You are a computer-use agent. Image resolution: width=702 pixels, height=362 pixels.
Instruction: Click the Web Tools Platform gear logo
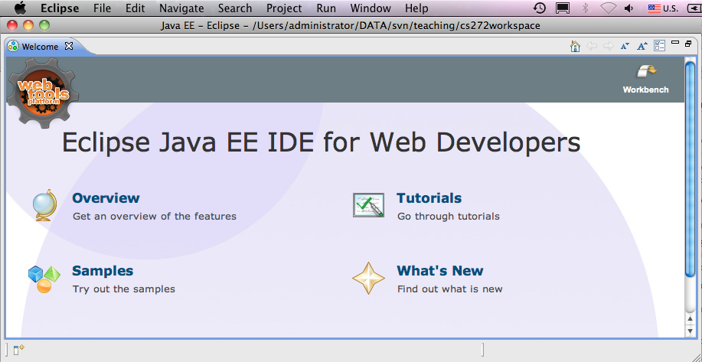pyautogui.click(x=44, y=93)
